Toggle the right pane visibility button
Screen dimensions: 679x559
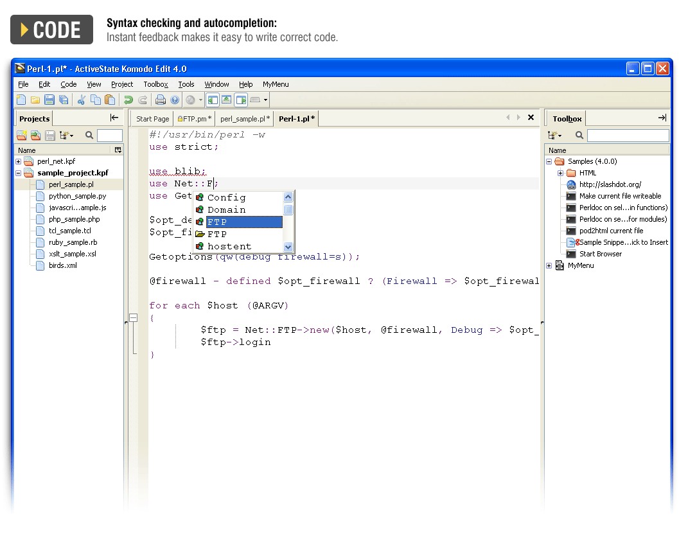pos(241,100)
